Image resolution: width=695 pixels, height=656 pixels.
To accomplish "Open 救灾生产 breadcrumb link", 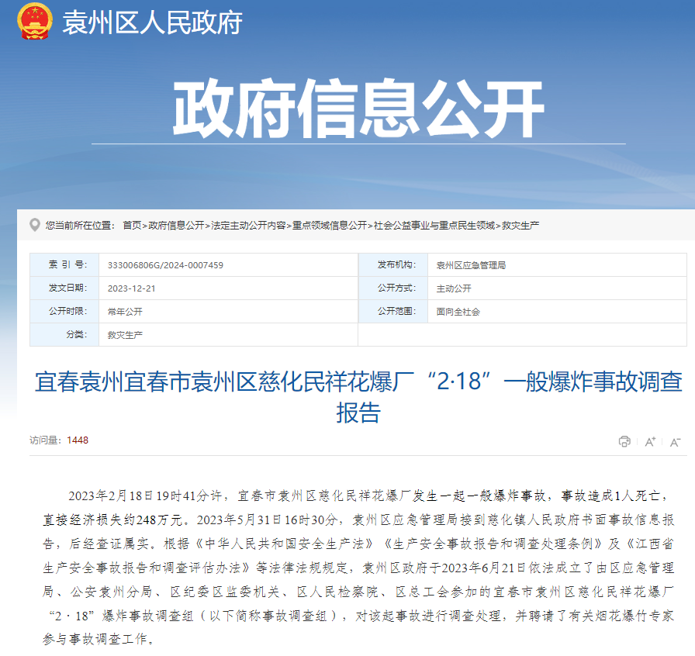I will 520,226.
